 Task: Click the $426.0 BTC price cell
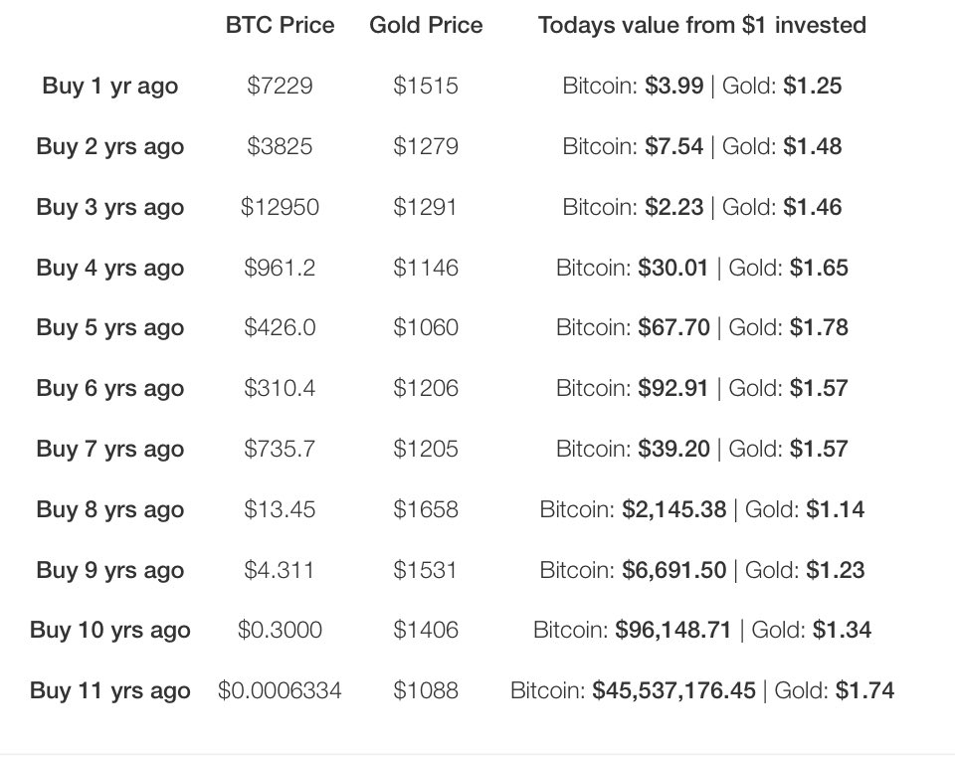(280, 327)
